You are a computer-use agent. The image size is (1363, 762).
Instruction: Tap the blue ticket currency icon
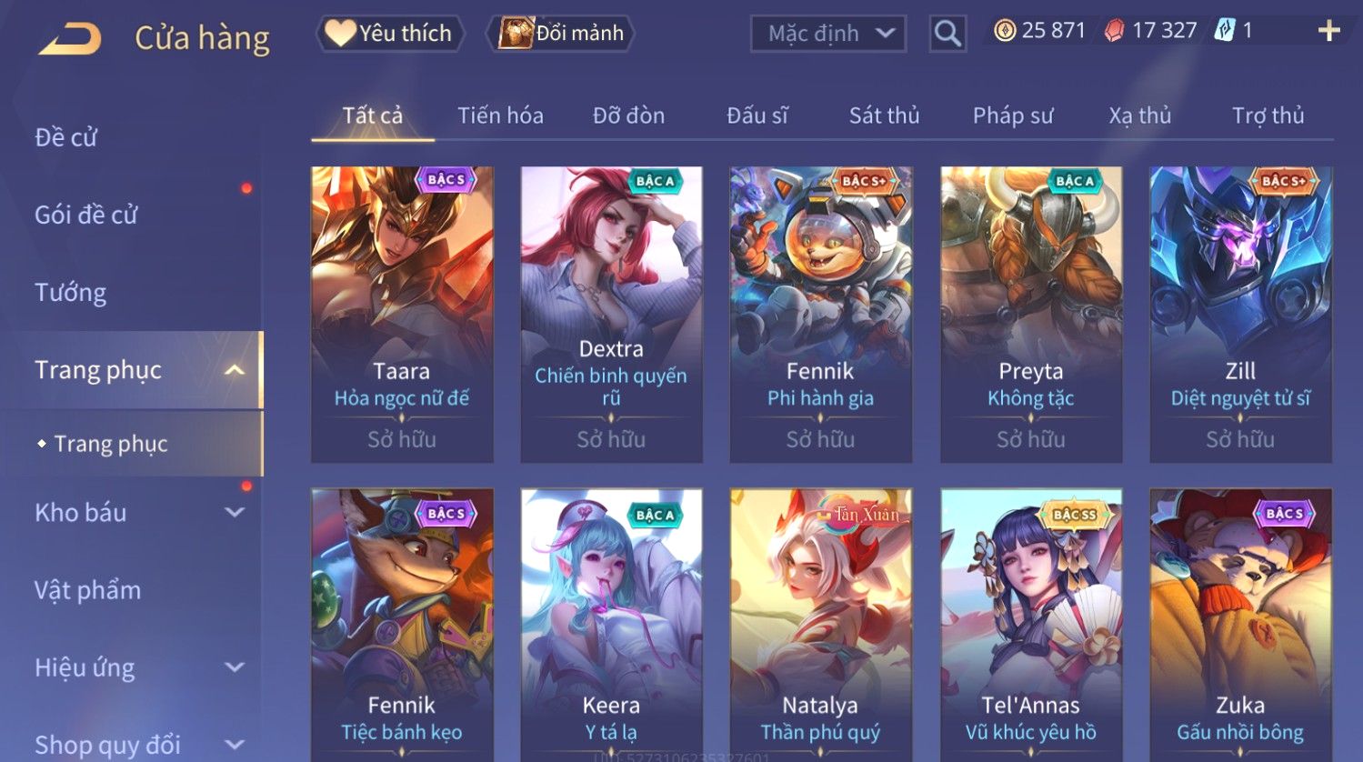(x=1224, y=31)
